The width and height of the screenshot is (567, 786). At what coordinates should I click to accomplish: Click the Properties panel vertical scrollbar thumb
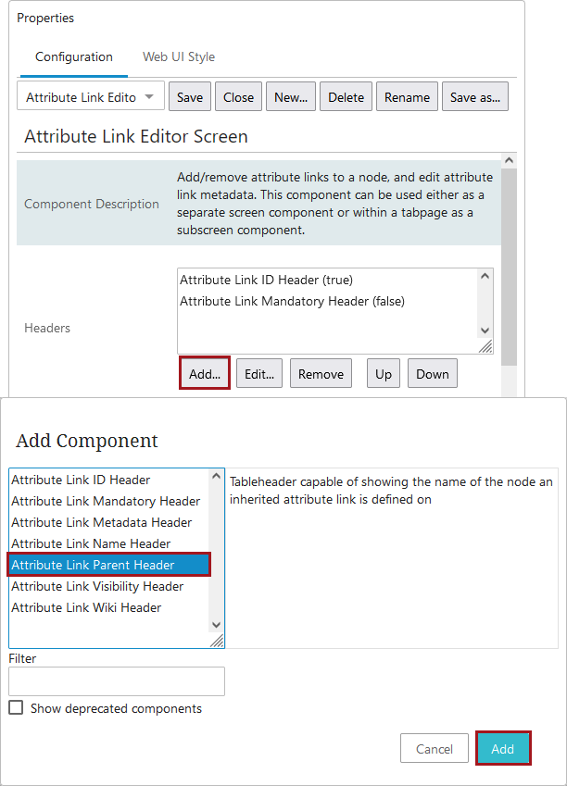[509, 268]
